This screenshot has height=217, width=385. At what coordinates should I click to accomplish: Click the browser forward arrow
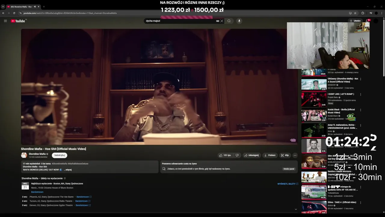coord(9,13)
